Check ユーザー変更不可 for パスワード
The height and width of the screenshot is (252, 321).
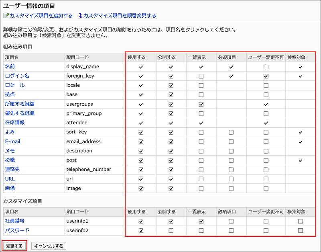266,231
